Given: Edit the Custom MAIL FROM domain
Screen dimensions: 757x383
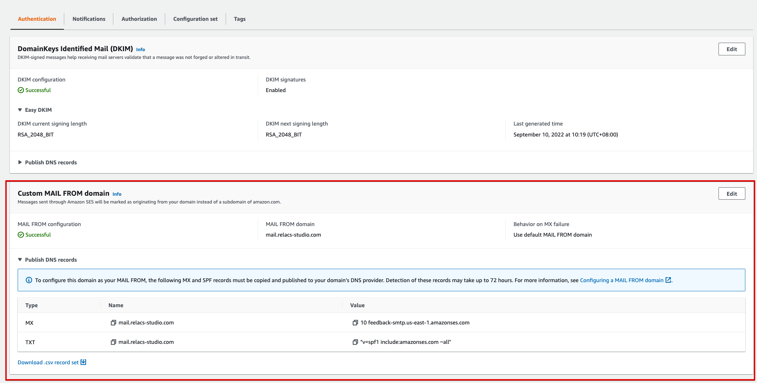Looking at the screenshot, I should [x=731, y=194].
